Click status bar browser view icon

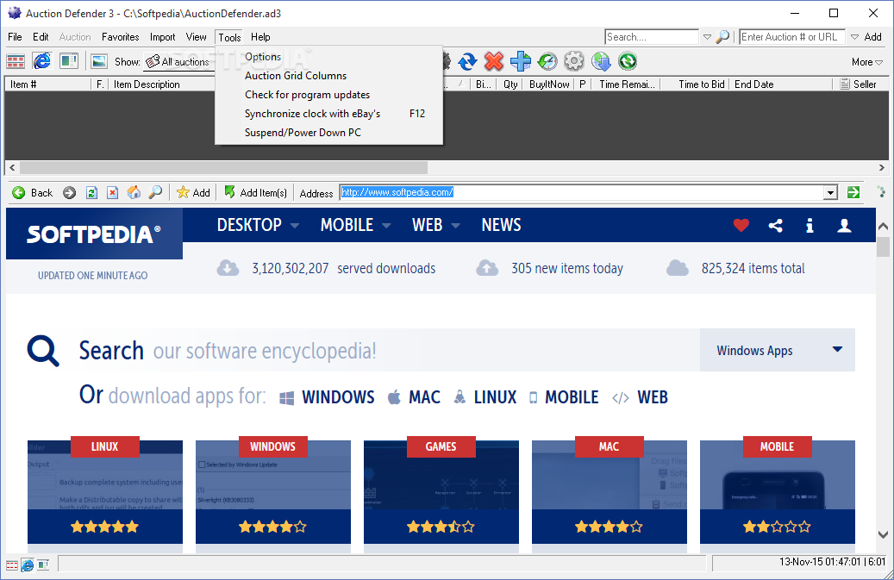pos(28,565)
